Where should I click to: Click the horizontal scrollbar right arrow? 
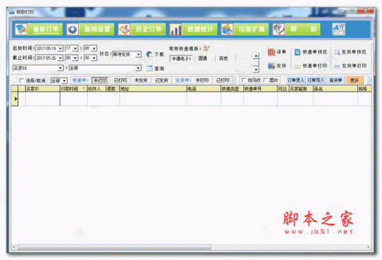[369, 247]
